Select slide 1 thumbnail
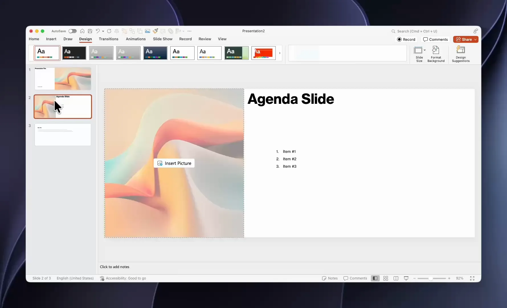 (63, 79)
